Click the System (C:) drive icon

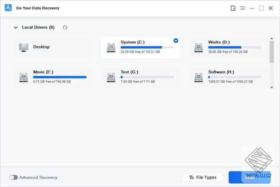pyautogui.click(x=111, y=48)
